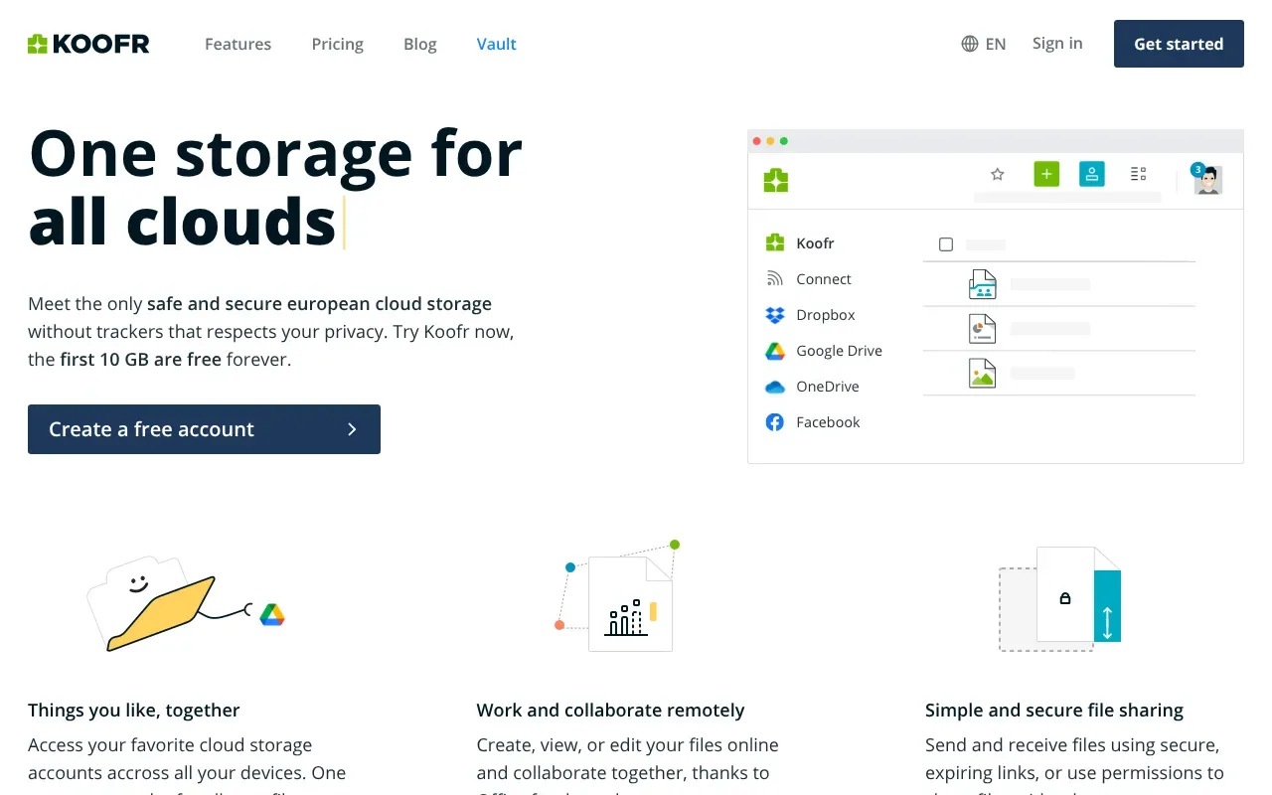Open the Features menu item
This screenshot has width=1272, height=795.
tap(238, 44)
